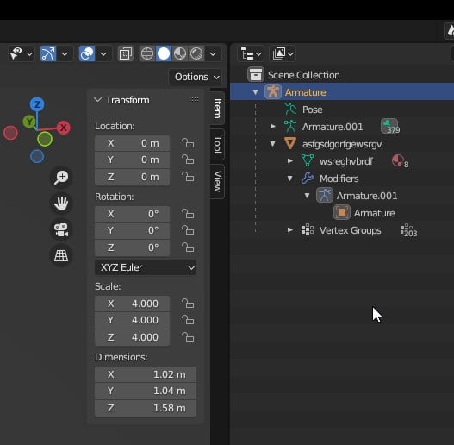
Task: Click the Location Z field
Action: click(133, 177)
